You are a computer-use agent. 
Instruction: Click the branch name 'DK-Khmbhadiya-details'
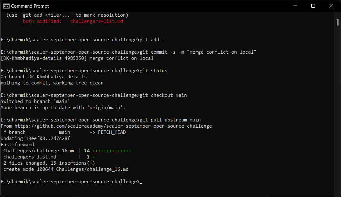click(x=57, y=76)
